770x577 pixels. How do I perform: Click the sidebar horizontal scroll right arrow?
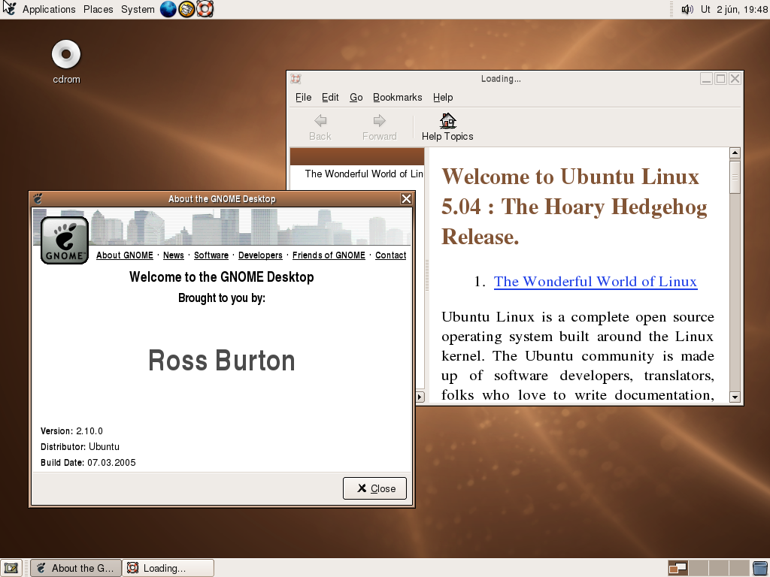pyautogui.click(x=420, y=397)
